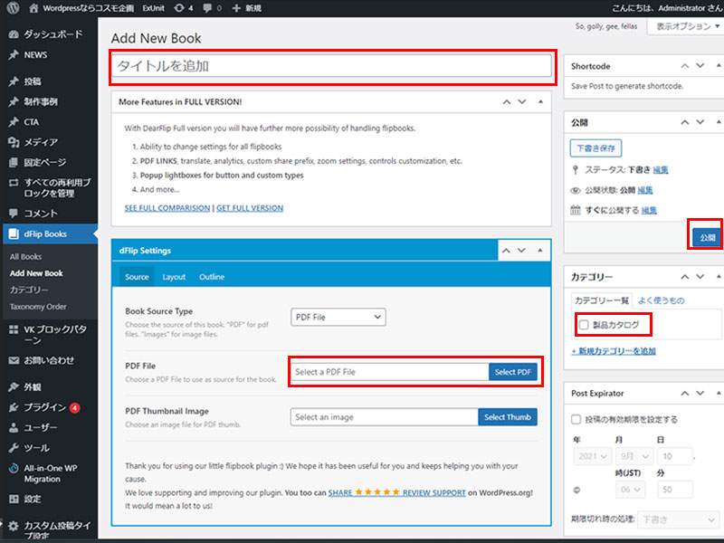The width and height of the screenshot is (724, 543).
Task: Open the month dropdown in Post Expirator
Action: tap(631, 457)
